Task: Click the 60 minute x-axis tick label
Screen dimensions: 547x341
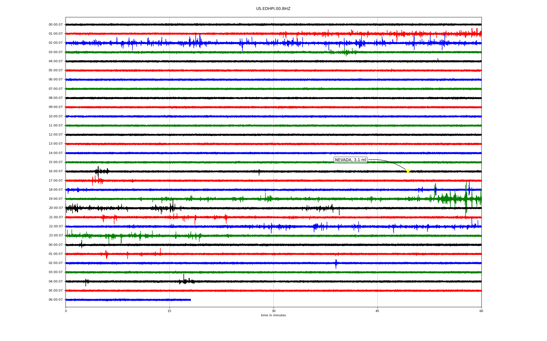Action: pos(481,311)
